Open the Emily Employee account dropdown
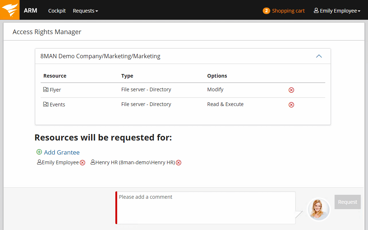Screen dimensions: 368x230 337,11
